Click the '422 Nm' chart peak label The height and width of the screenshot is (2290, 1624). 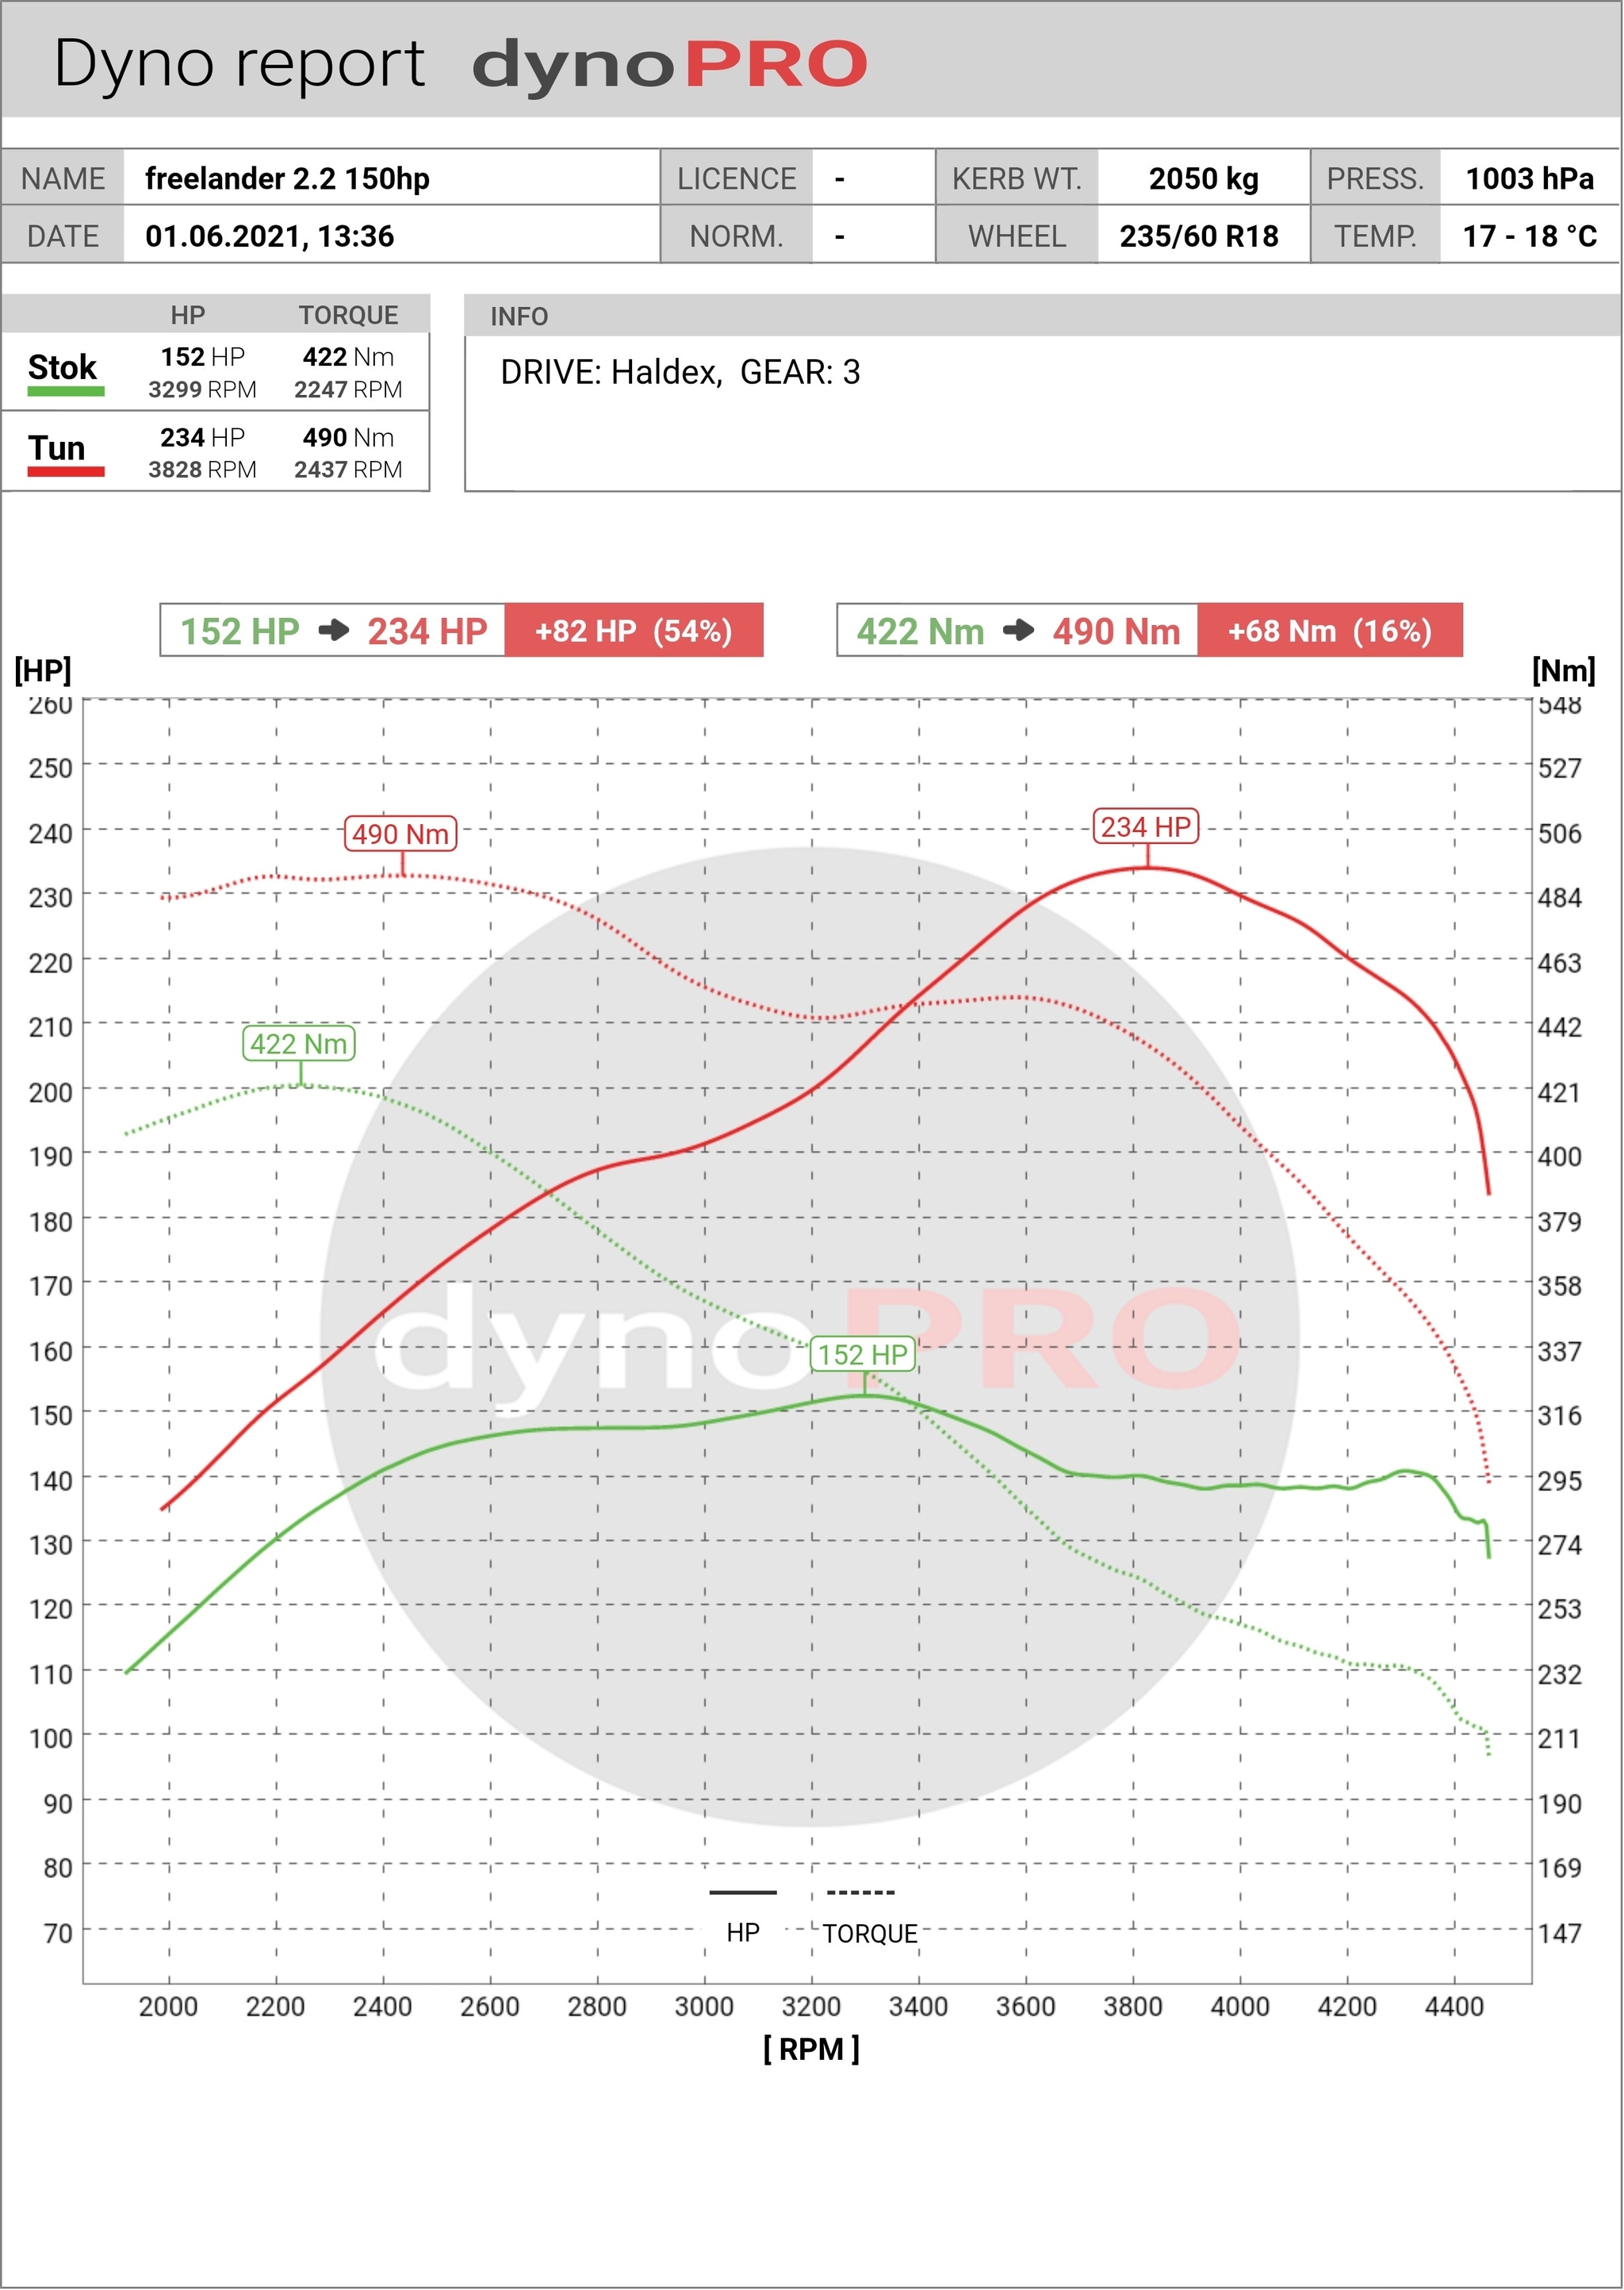coord(299,1044)
